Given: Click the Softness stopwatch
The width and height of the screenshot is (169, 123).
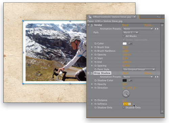Looking at the screenshot, I should pyautogui.click(x=95, y=104).
